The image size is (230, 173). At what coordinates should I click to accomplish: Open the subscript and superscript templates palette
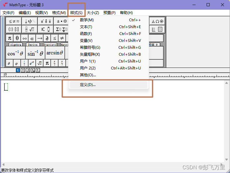click(46, 29)
